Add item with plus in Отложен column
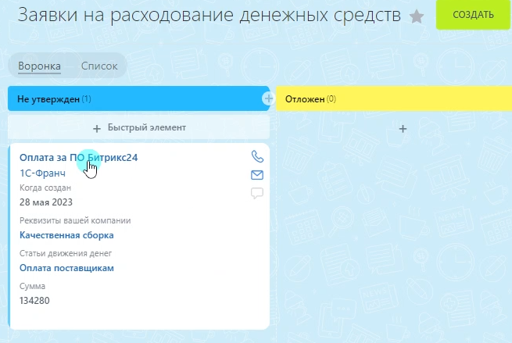 click(403, 129)
